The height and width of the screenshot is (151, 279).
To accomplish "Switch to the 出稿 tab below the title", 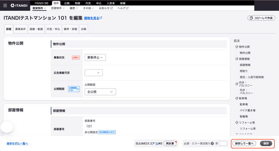I will point(83,29).
